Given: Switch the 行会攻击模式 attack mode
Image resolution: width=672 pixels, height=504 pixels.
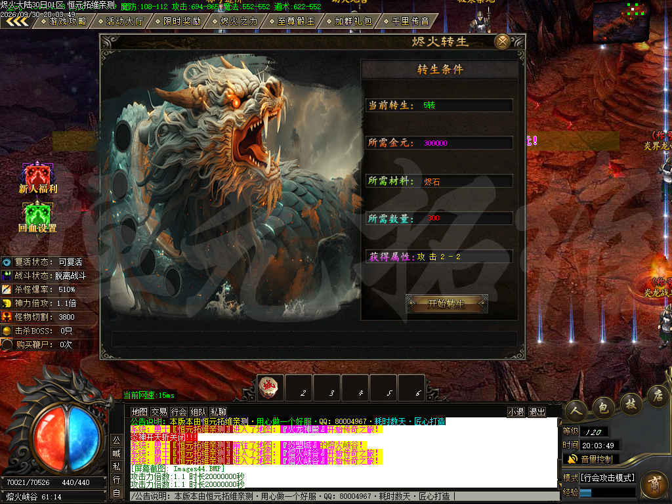Looking at the screenshot, I should 607,478.
